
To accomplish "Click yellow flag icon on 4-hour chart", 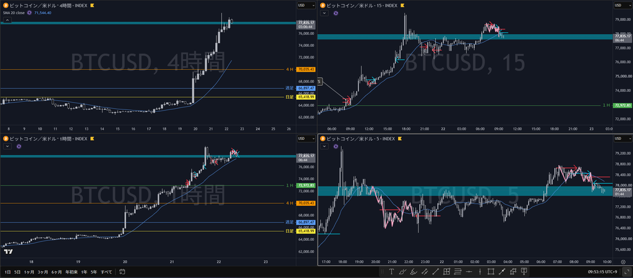I will (93, 6).
